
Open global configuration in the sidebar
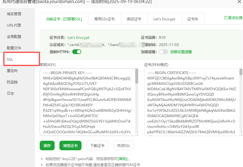(14, 37)
